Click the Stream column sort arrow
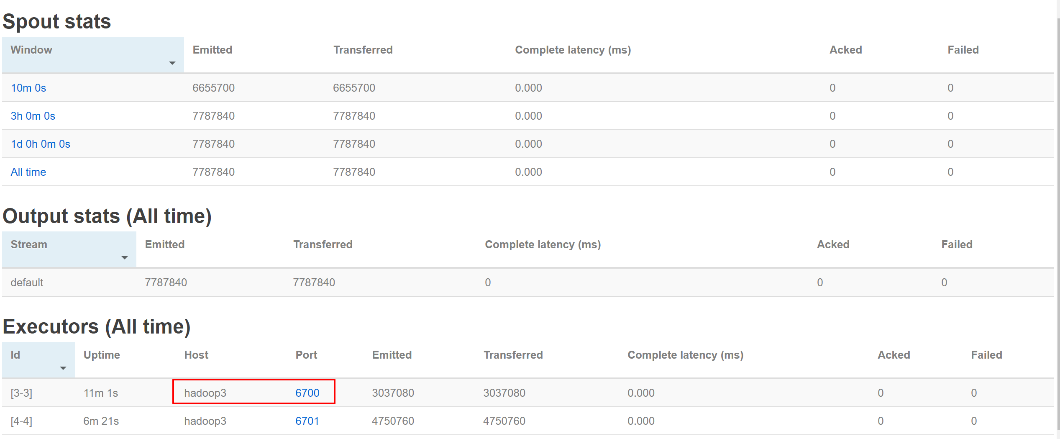The height and width of the screenshot is (439, 1060). (124, 258)
